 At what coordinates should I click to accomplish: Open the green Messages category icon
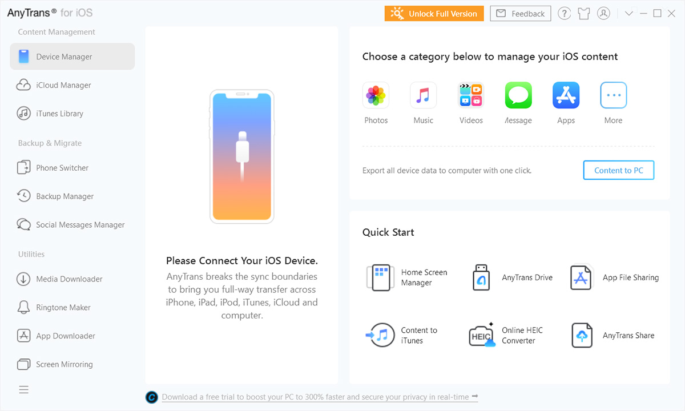pyautogui.click(x=518, y=95)
